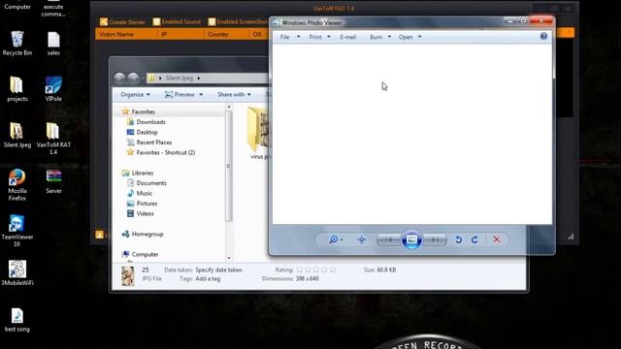Set rating to one star

300,270
